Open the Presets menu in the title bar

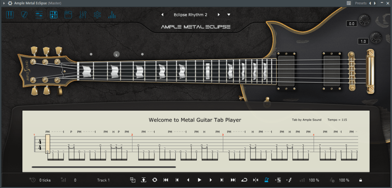point(361,3)
